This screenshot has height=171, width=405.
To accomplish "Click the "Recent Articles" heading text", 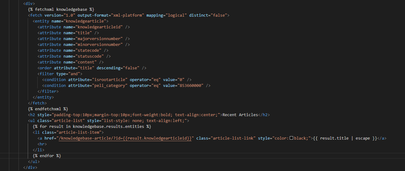I will coord(240,115).
